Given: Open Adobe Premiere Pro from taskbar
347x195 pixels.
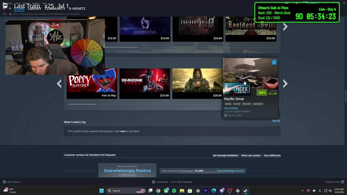Looking at the screenshot, I should point(206,191).
